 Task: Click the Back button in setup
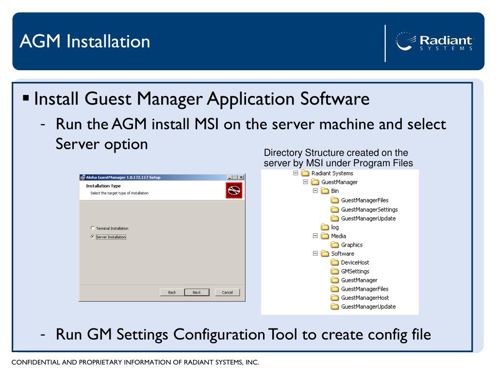point(172,292)
